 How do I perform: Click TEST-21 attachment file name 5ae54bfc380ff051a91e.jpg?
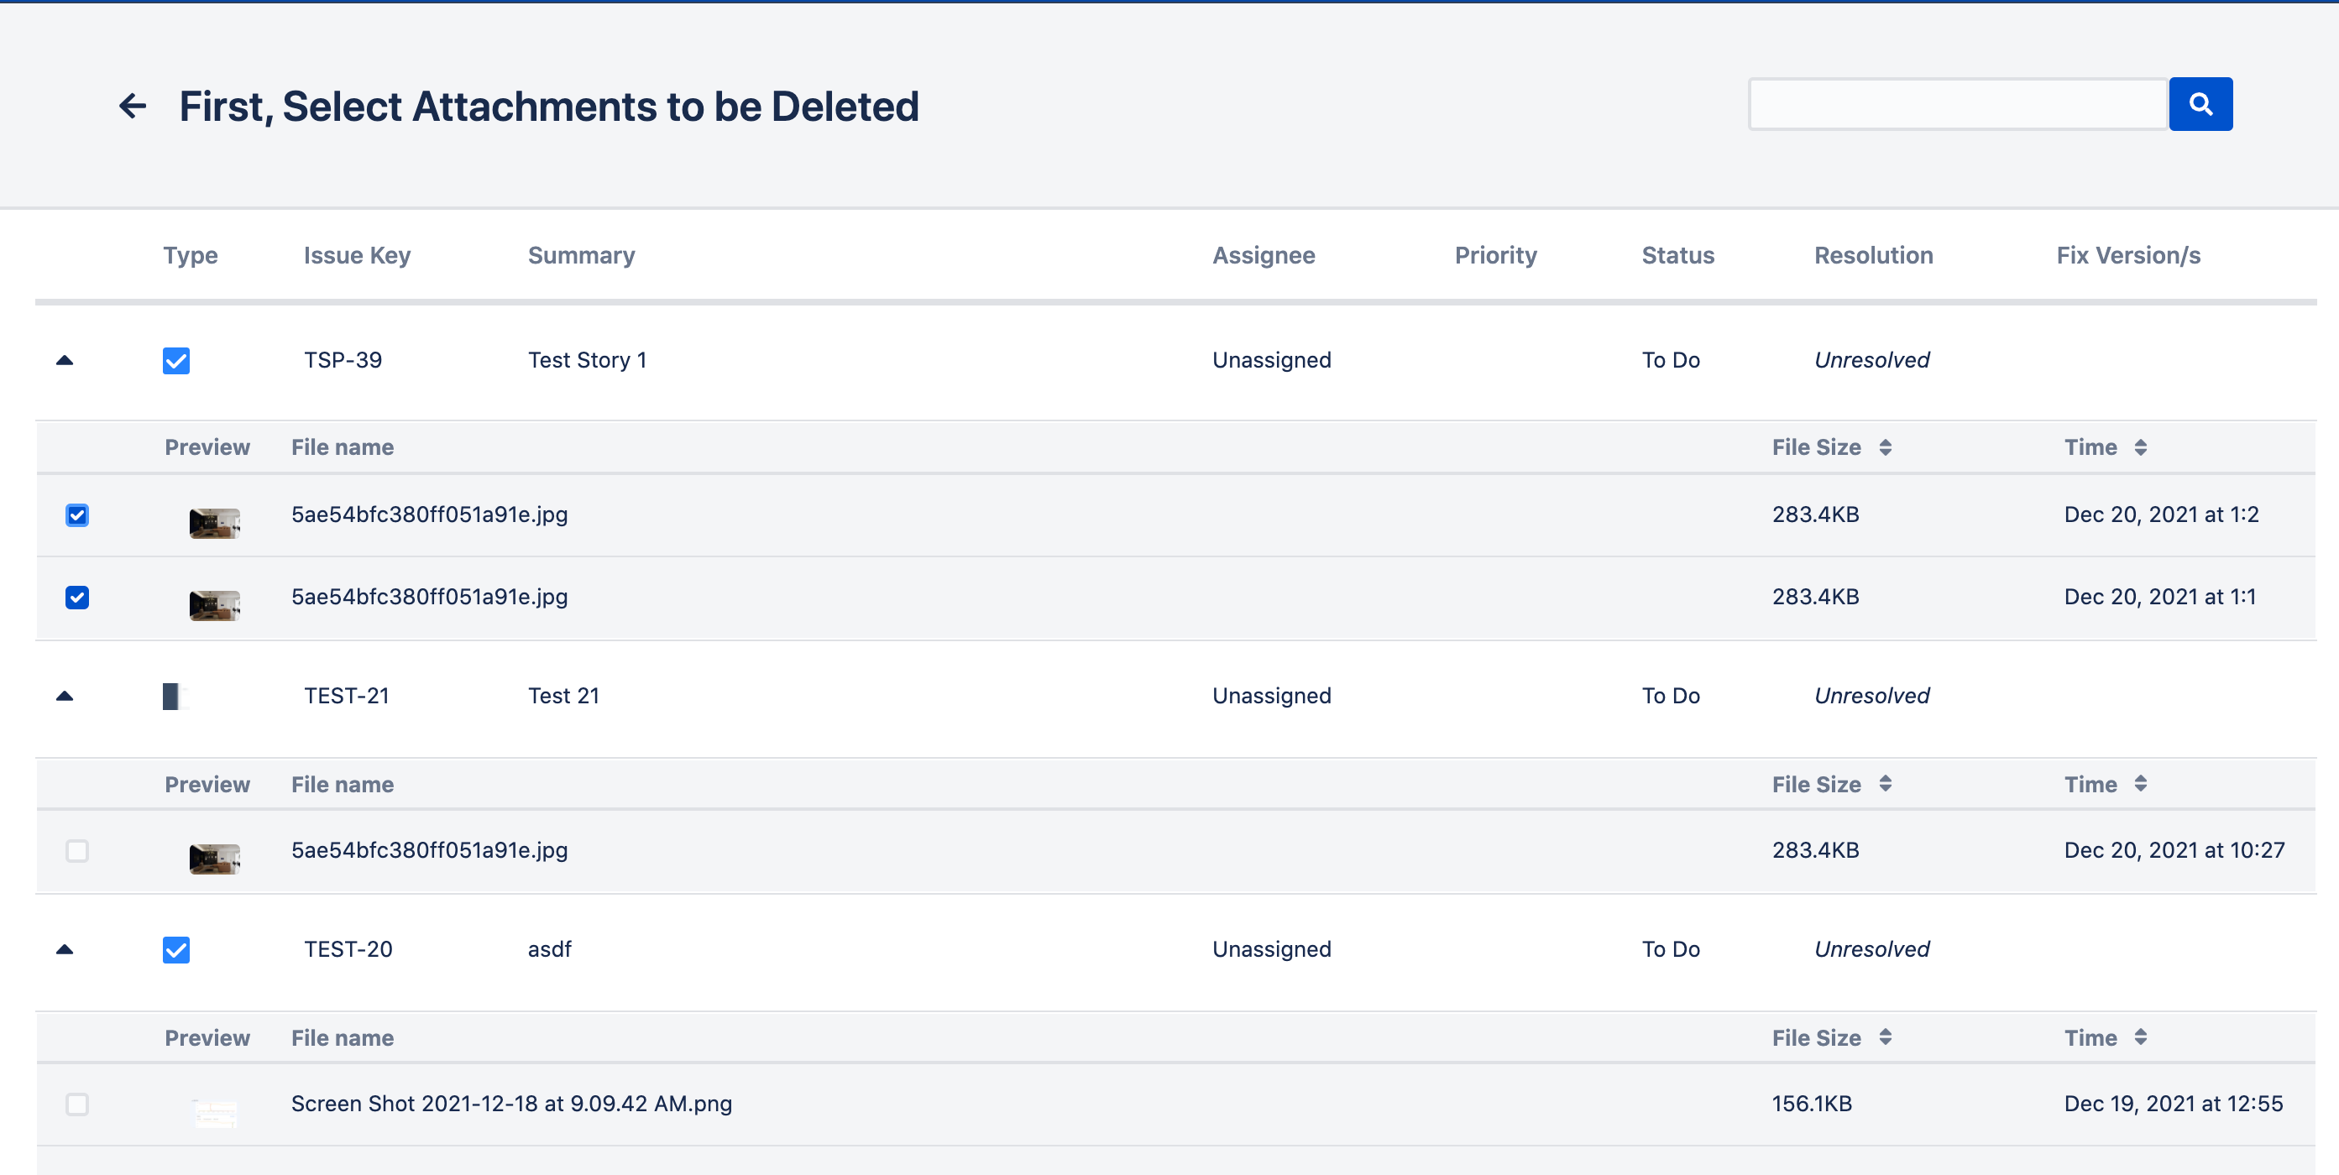point(428,850)
